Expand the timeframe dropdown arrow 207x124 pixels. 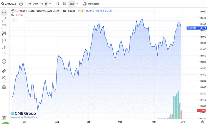point(50,4)
